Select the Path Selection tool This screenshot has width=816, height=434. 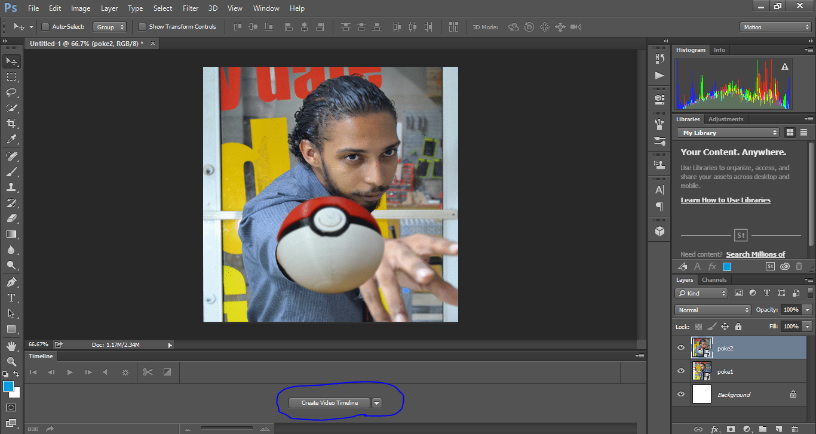coord(11,313)
